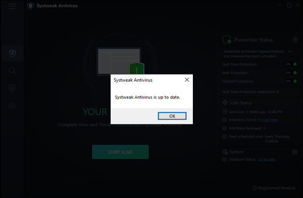Click the check icon beside Database Status
Screen dimensions: 303x198
click(x=224, y=160)
